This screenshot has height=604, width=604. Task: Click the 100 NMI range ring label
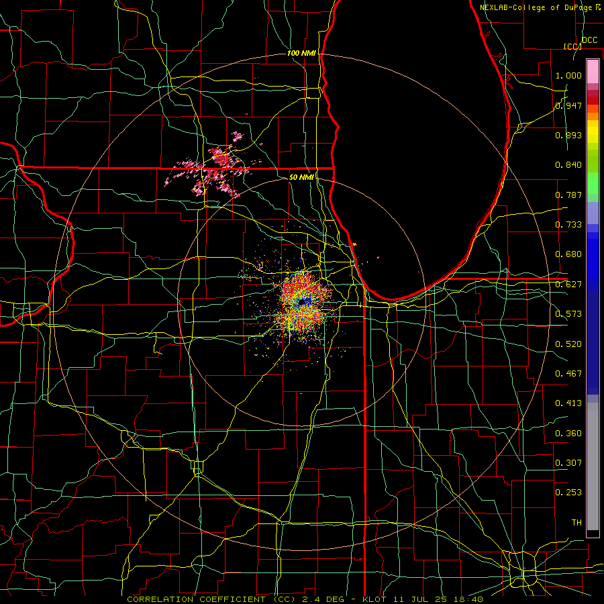(301, 53)
